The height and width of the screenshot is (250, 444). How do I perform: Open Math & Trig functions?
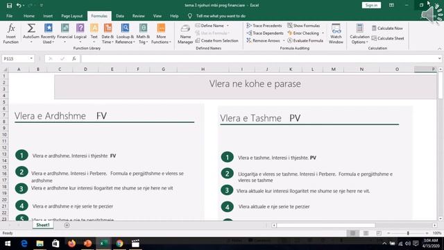143,34
